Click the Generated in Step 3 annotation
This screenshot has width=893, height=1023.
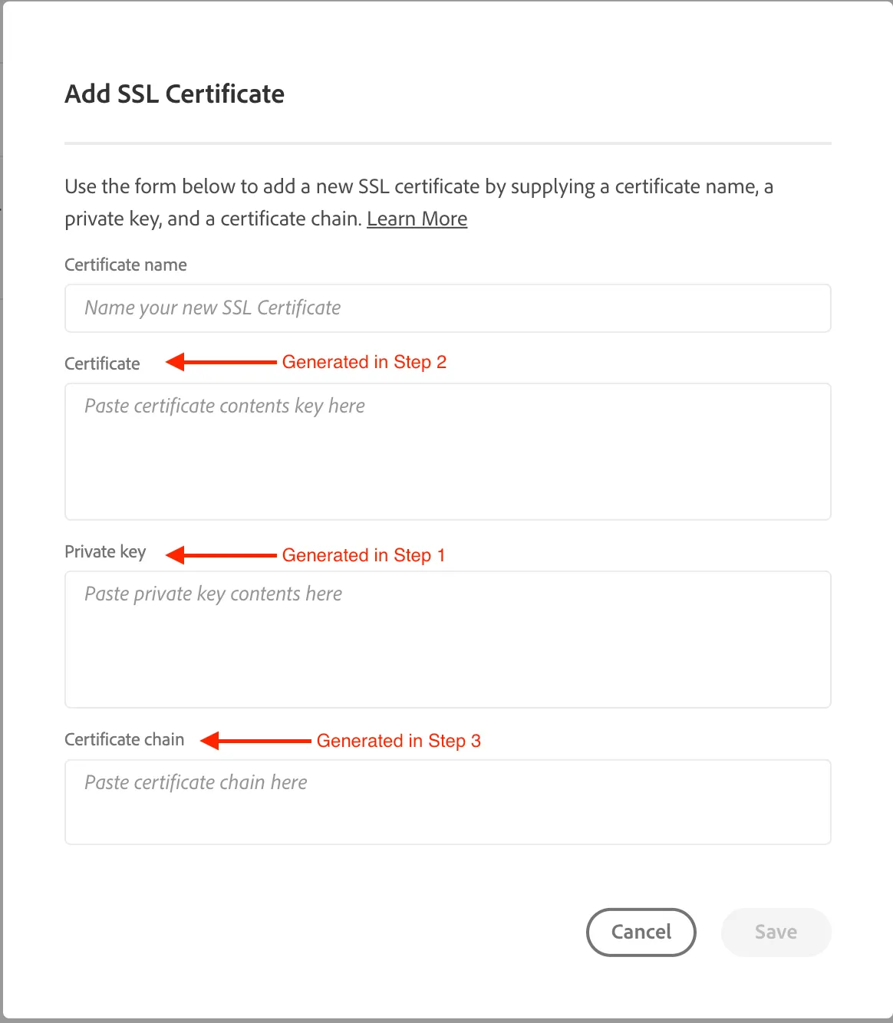[x=399, y=740]
